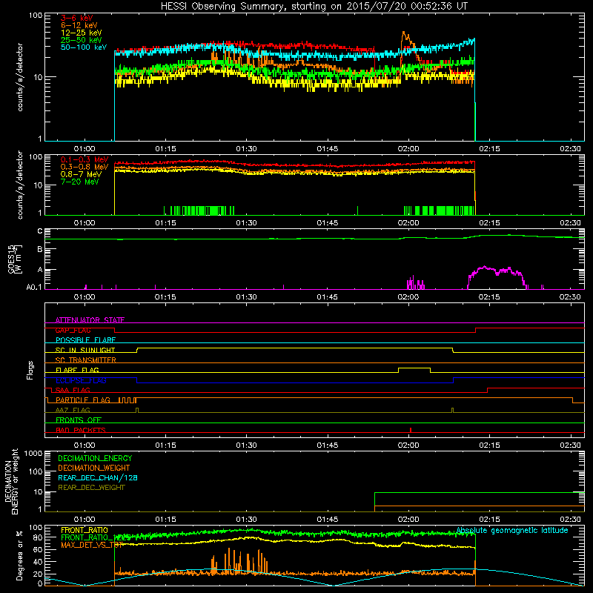Select the 12-25 keV legend label
The image size is (593, 593).
coord(81,33)
